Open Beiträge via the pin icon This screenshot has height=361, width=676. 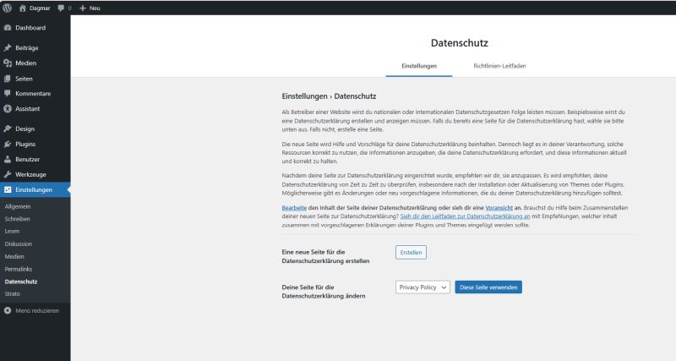8,48
